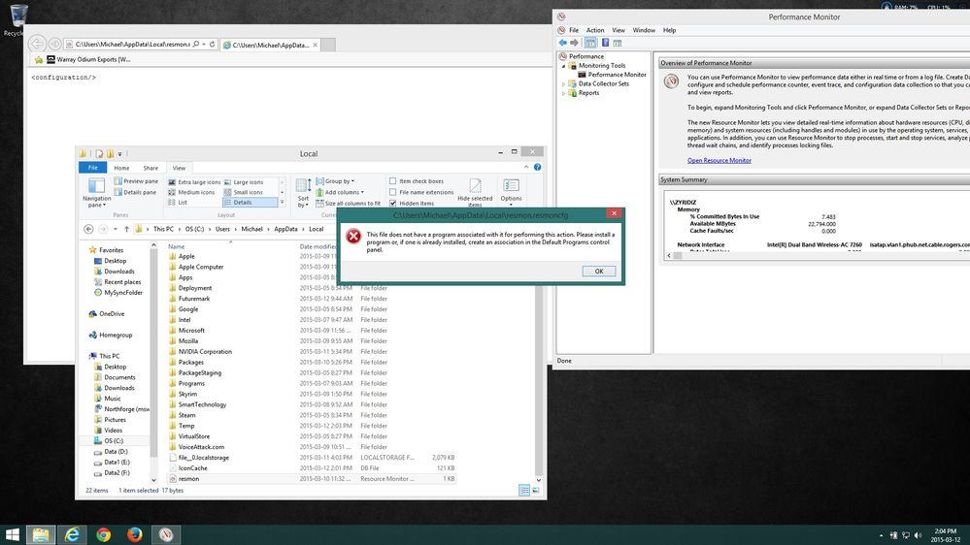Expand the layout gallery more arrow

(283, 203)
